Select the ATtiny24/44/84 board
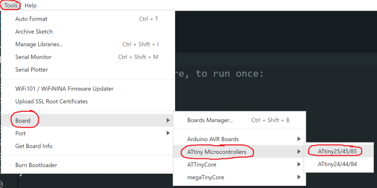The width and height of the screenshot is (377, 188). 338,164
